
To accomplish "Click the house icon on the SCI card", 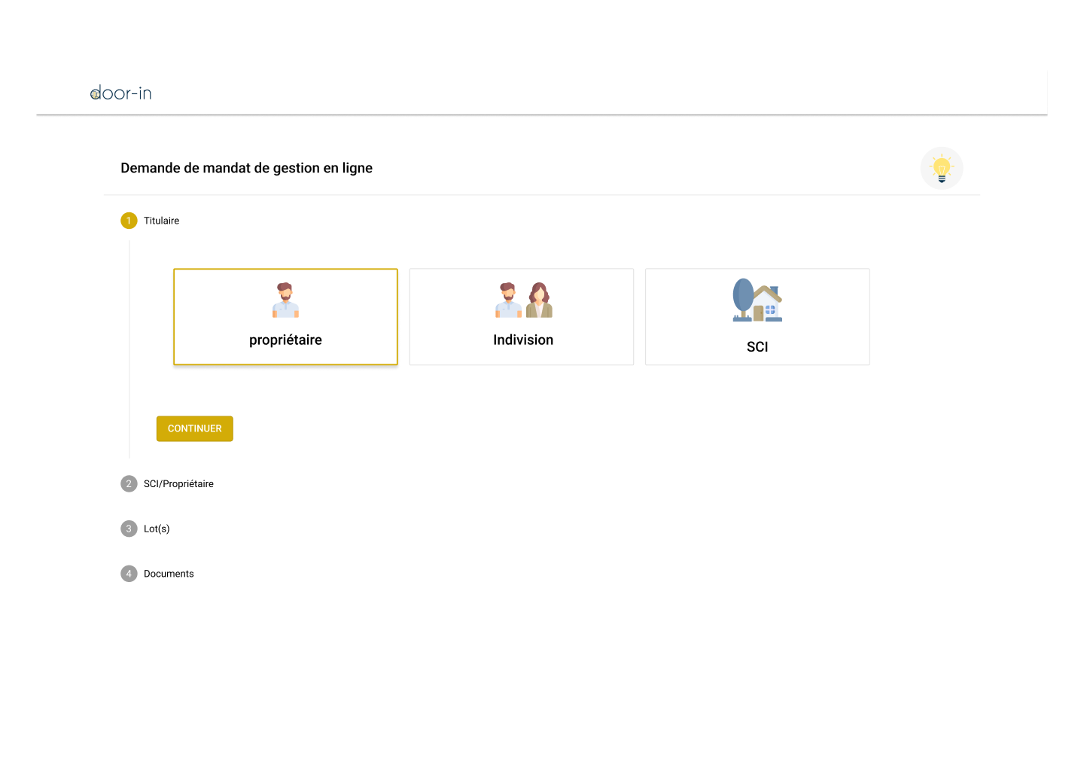I will [757, 300].
